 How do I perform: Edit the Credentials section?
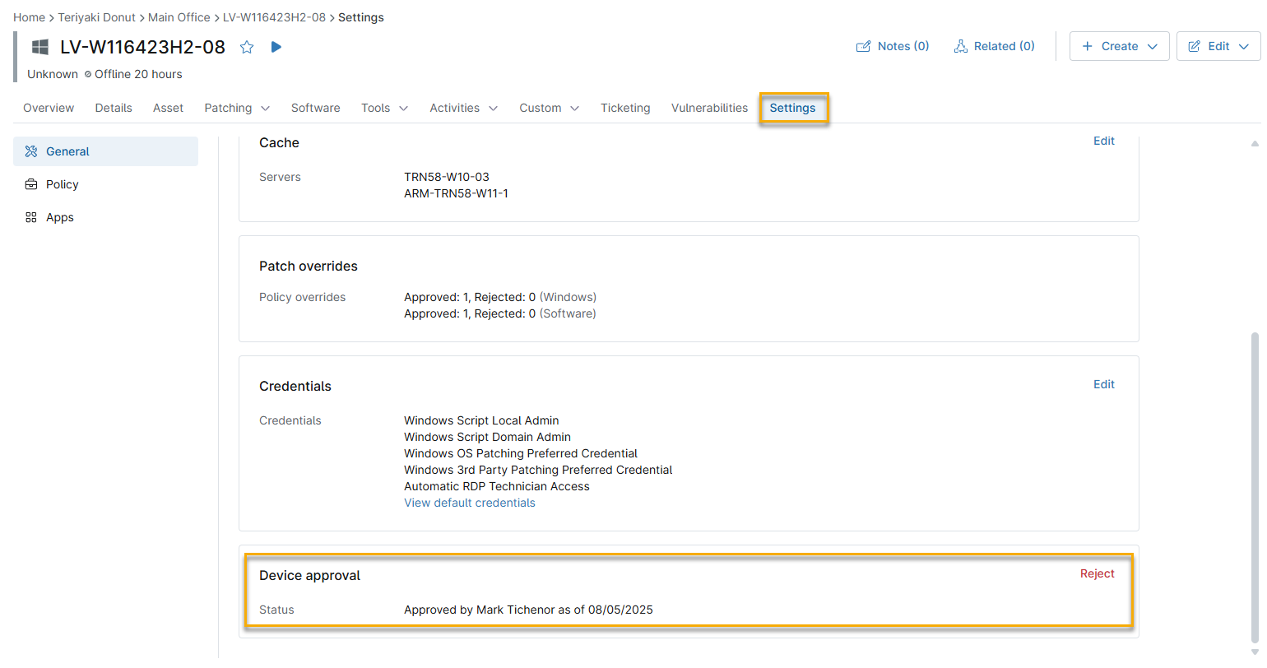[1103, 384]
